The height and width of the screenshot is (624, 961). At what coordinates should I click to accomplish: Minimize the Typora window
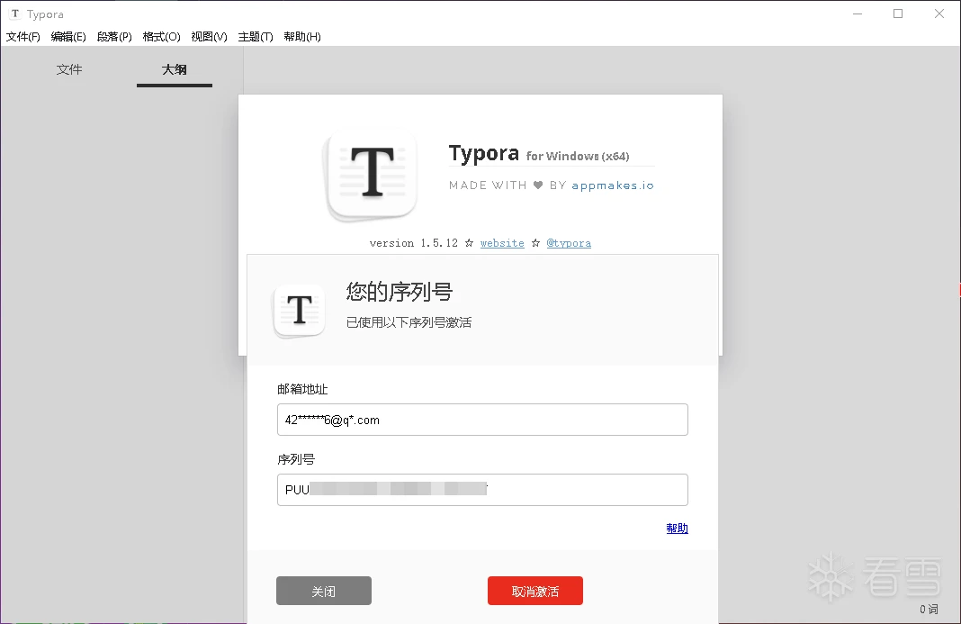858,14
